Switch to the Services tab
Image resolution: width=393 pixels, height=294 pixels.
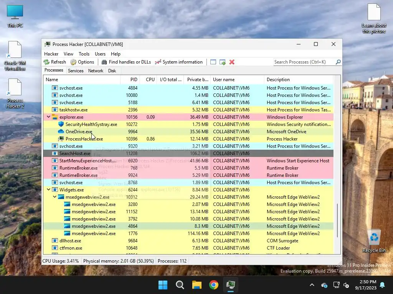tap(76, 71)
